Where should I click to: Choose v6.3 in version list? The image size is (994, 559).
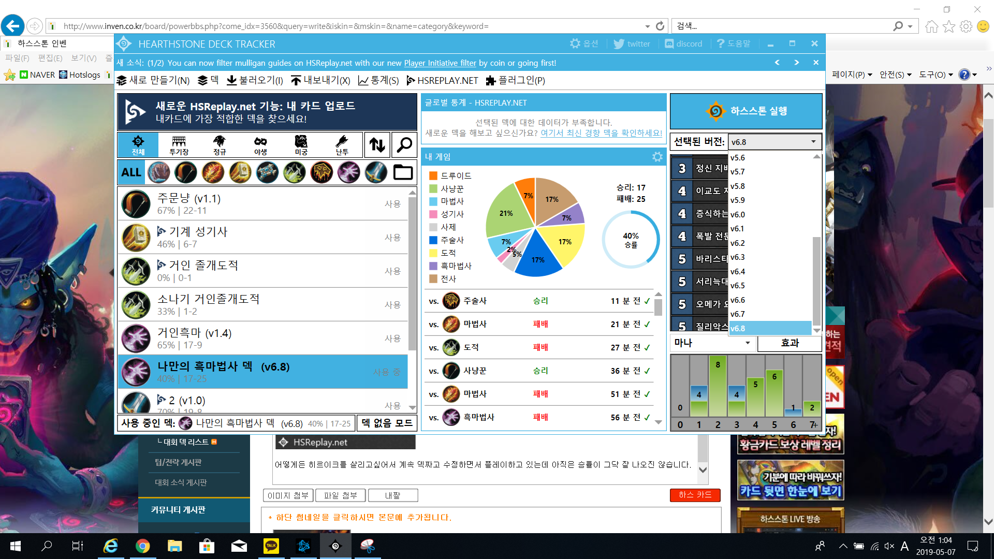click(770, 257)
